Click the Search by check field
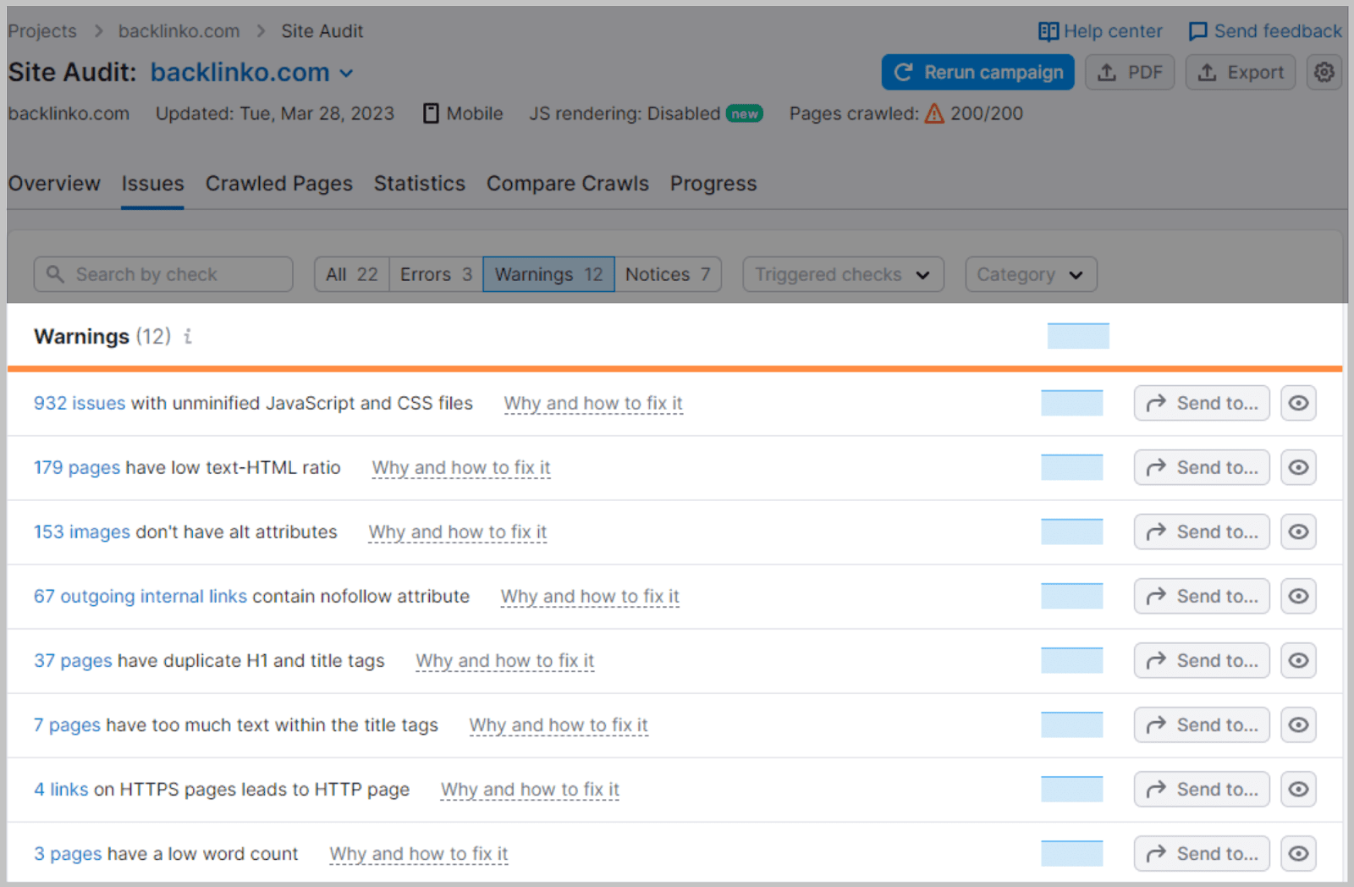The image size is (1354, 887). click(163, 274)
